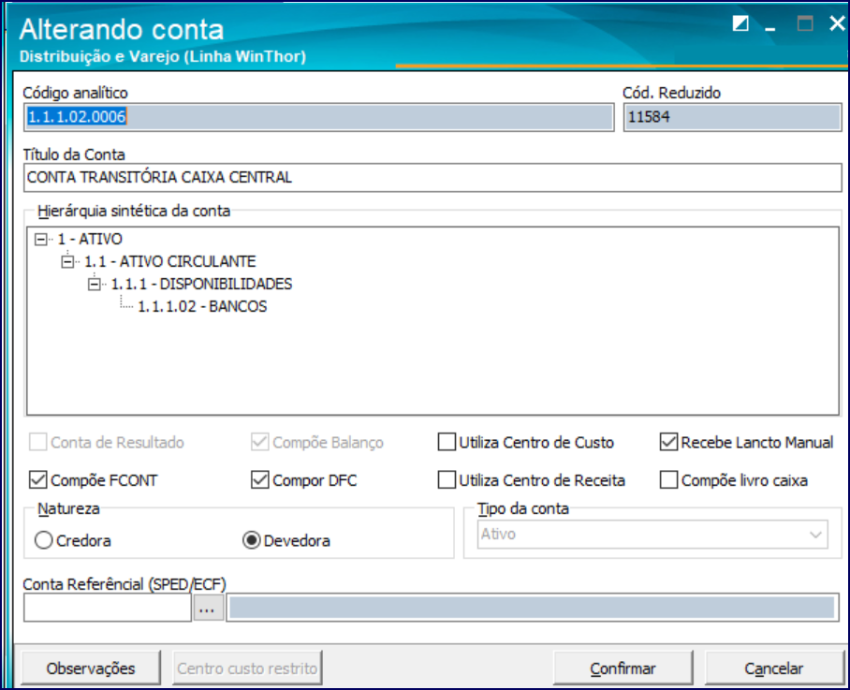The width and height of the screenshot is (850, 690).
Task: Maximize the Alterando conta window
Action: point(804,23)
